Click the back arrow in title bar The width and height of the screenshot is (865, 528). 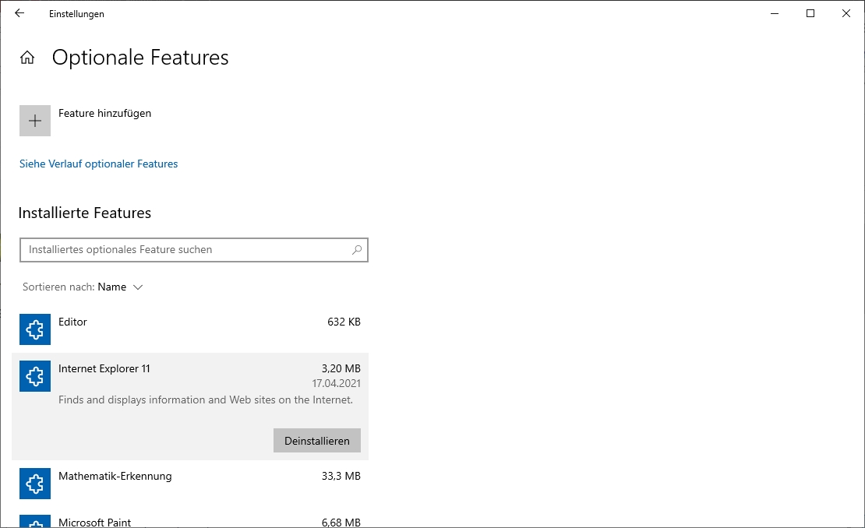pos(19,13)
